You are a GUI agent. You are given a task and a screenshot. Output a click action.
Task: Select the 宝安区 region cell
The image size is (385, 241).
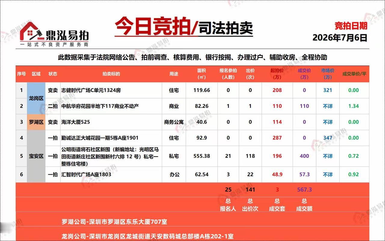coord(36,156)
